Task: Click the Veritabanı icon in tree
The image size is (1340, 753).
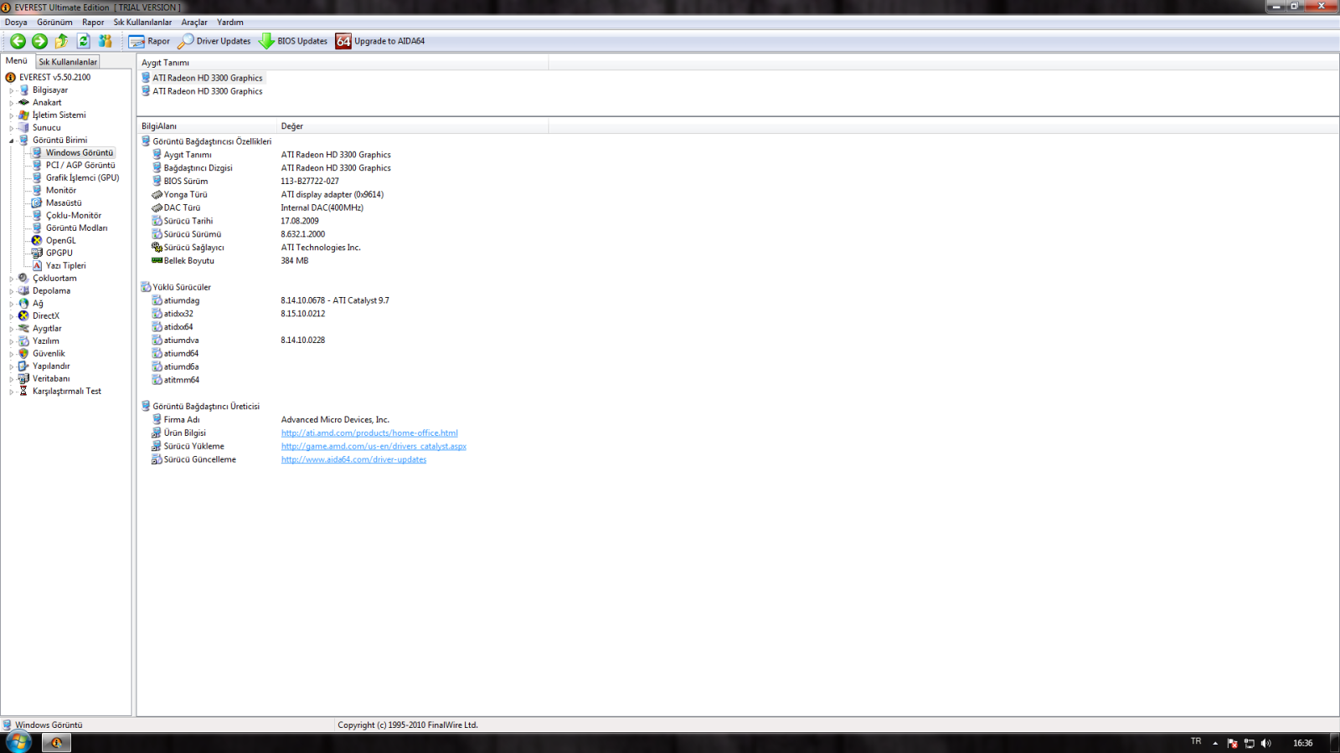Action: coord(23,378)
